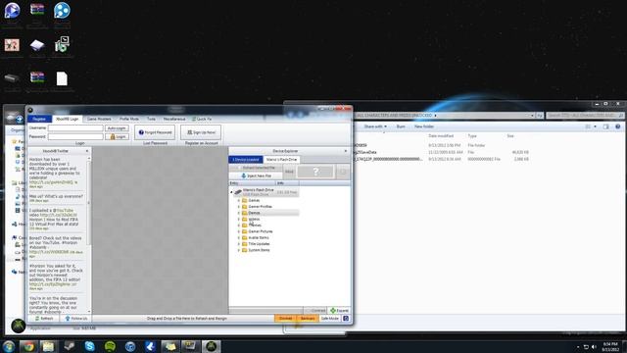Screen dimensions: 627x353
Task: Select the 1 Device Loaded tab
Action: (x=246, y=159)
